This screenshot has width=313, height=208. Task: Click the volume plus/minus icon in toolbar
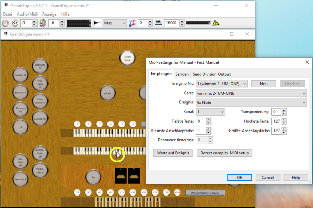(43, 23)
